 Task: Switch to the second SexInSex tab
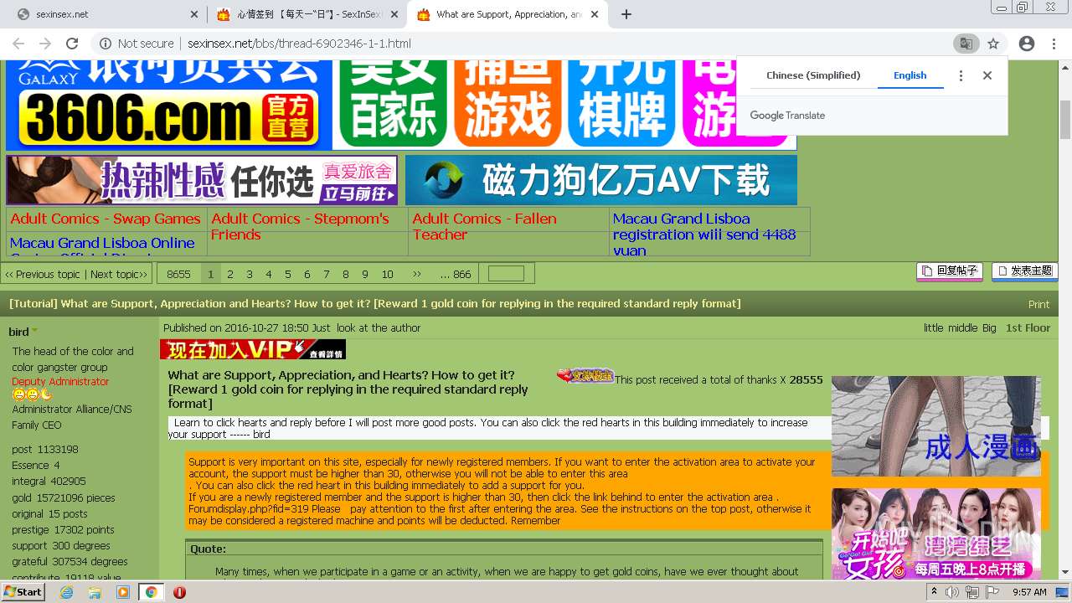[307, 14]
